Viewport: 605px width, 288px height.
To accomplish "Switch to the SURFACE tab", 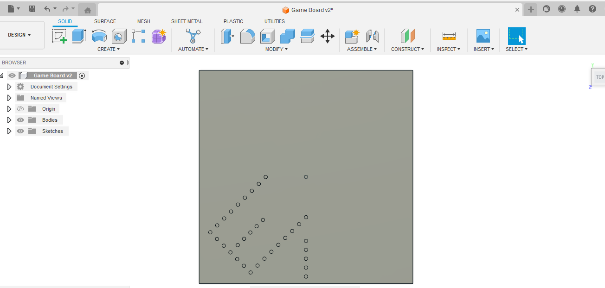I will (105, 21).
